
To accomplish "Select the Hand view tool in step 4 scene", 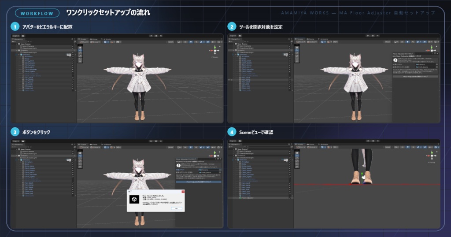I will pos(297,153).
